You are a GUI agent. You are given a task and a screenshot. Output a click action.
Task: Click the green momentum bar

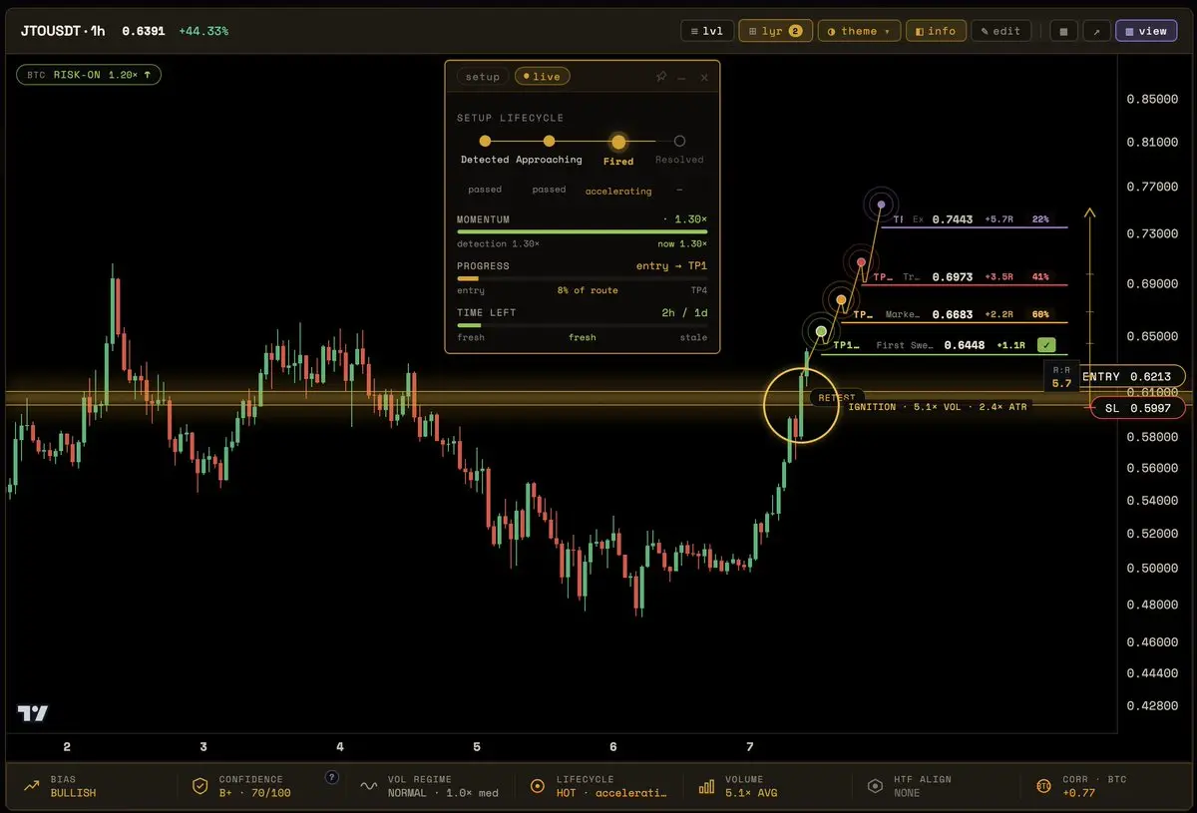(582, 231)
